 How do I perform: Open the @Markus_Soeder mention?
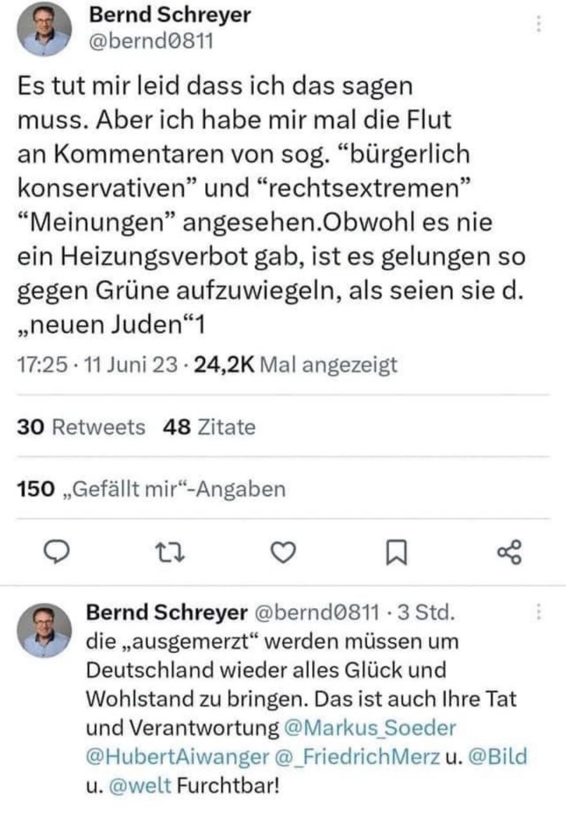pyautogui.click(x=370, y=729)
